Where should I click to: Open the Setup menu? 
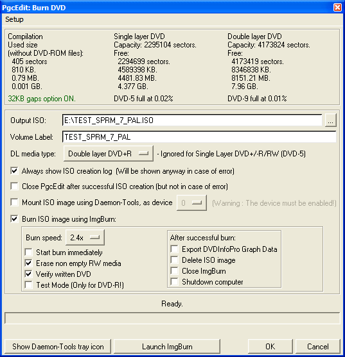point(14,19)
